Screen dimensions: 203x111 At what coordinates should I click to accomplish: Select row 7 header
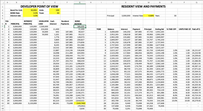[3, 27]
